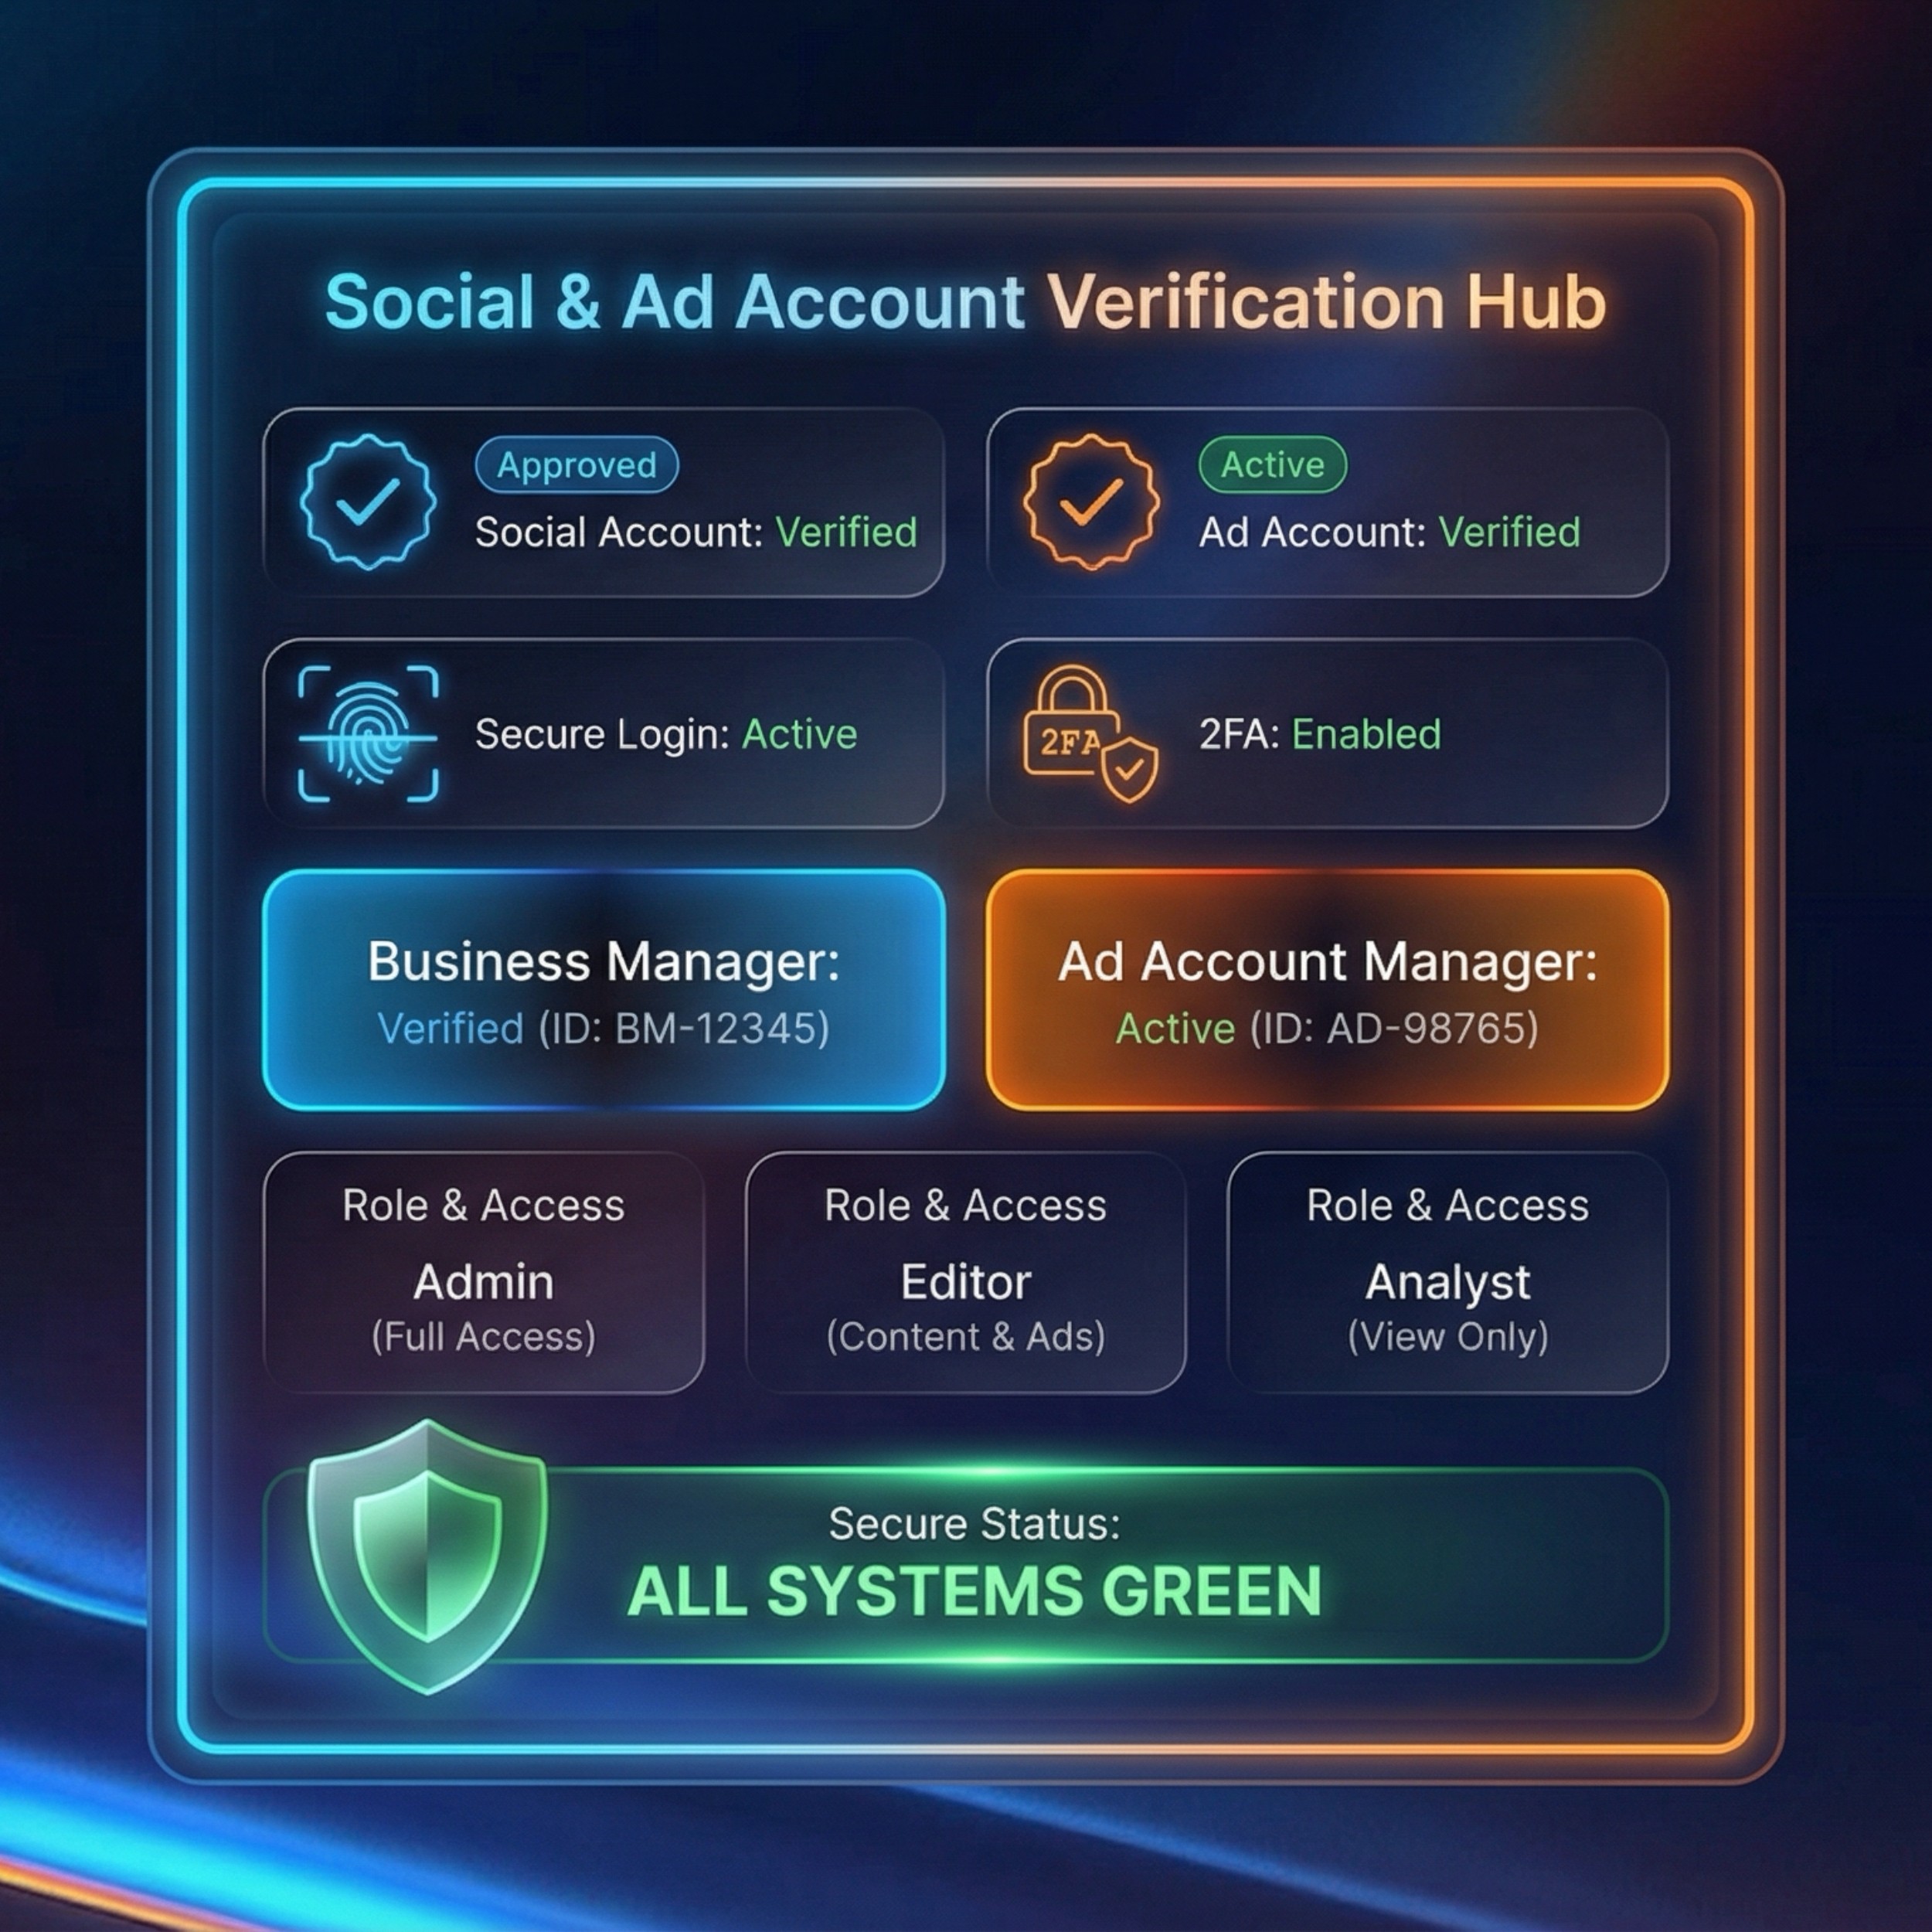Click the Secure Login: Active panel

pyautogui.click(x=604, y=733)
